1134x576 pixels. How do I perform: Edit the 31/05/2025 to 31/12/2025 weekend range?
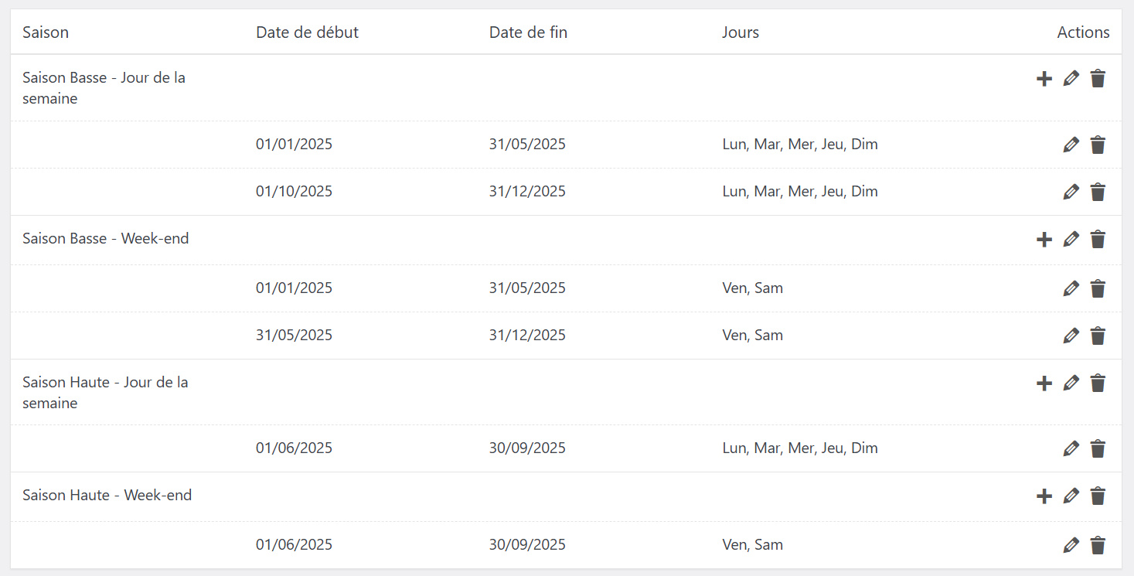click(1071, 336)
